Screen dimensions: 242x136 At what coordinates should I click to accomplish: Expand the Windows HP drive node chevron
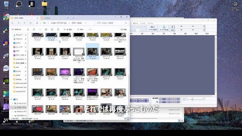(12, 111)
